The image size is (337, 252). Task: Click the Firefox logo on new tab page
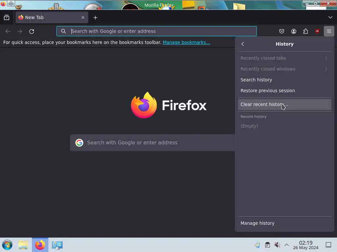pyautogui.click(x=168, y=105)
